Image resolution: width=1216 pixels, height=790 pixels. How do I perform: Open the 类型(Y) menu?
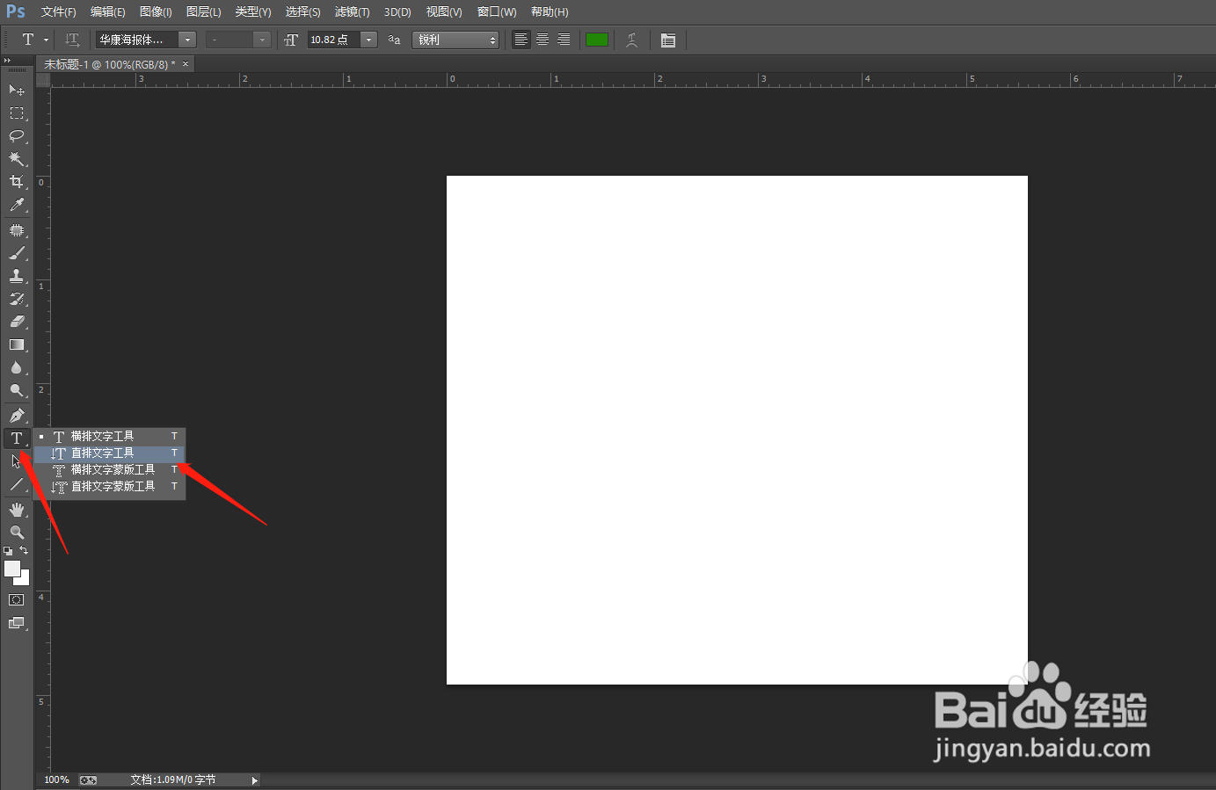253,12
